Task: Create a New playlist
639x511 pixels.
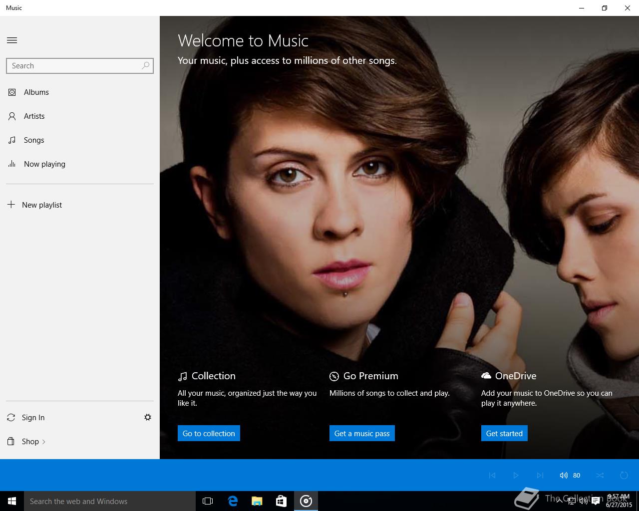Action: (x=41, y=205)
